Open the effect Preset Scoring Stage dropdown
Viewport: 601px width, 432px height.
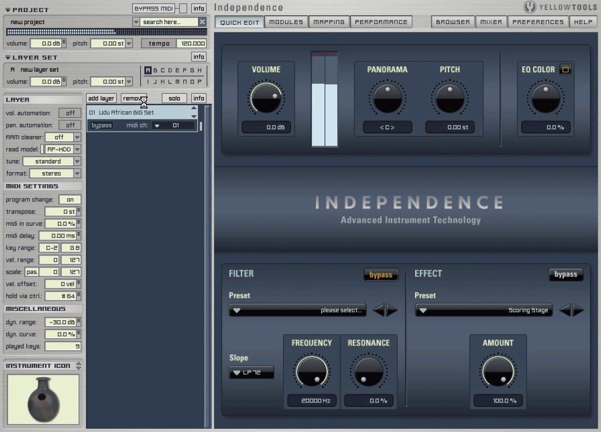click(484, 310)
